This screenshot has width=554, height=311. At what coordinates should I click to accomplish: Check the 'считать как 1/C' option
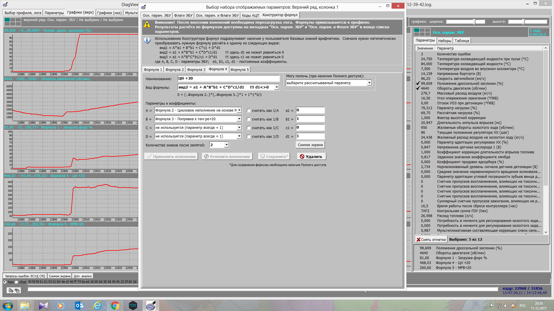[248, 128]
